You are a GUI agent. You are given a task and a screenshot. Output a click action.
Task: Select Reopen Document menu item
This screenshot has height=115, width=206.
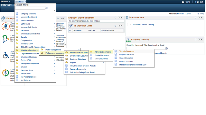pyautogui.click(x=126, y=55)
